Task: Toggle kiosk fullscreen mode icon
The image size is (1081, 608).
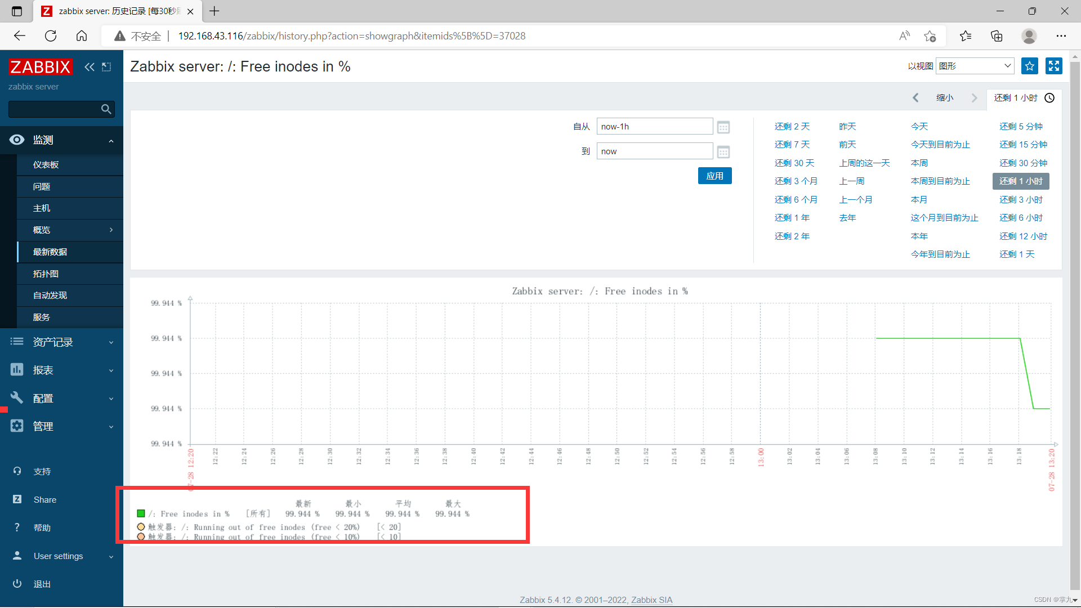Action: click(x=1053, y=66)
